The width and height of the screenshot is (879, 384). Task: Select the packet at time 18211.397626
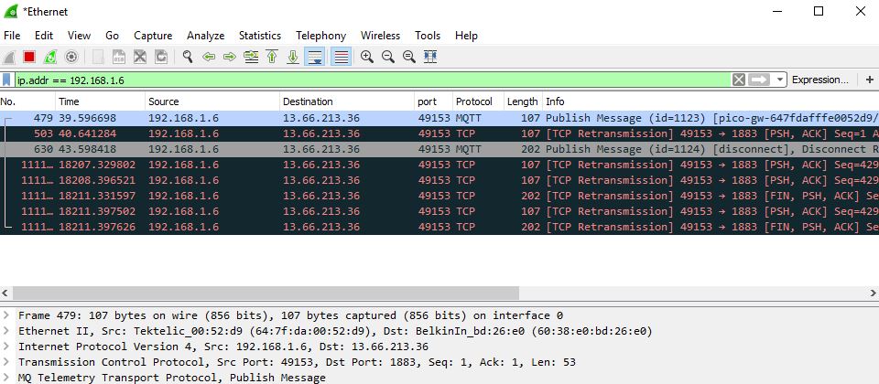(439, 227)
